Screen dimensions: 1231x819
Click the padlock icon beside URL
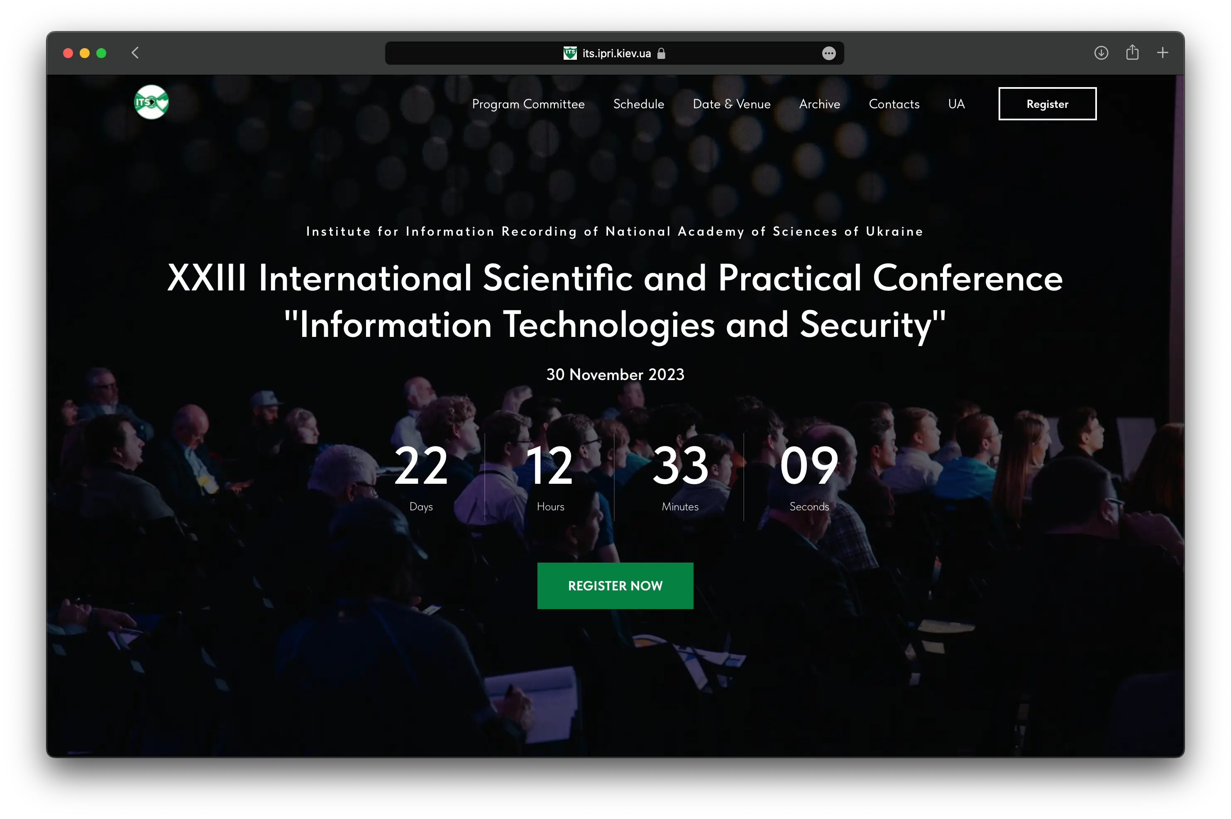(x=661, y=53)
